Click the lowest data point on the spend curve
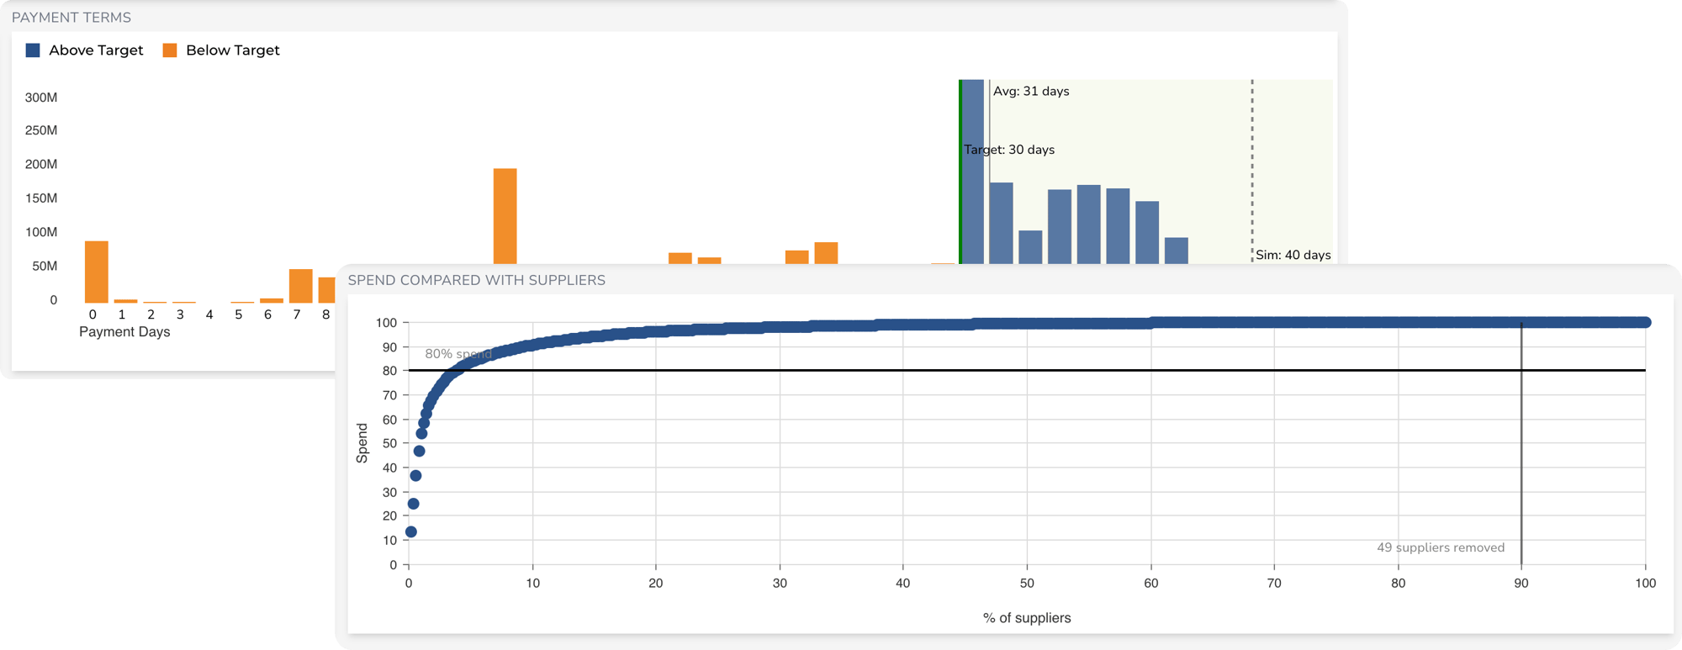Viewport: 1682px width, 650px height. click(411, 531)
